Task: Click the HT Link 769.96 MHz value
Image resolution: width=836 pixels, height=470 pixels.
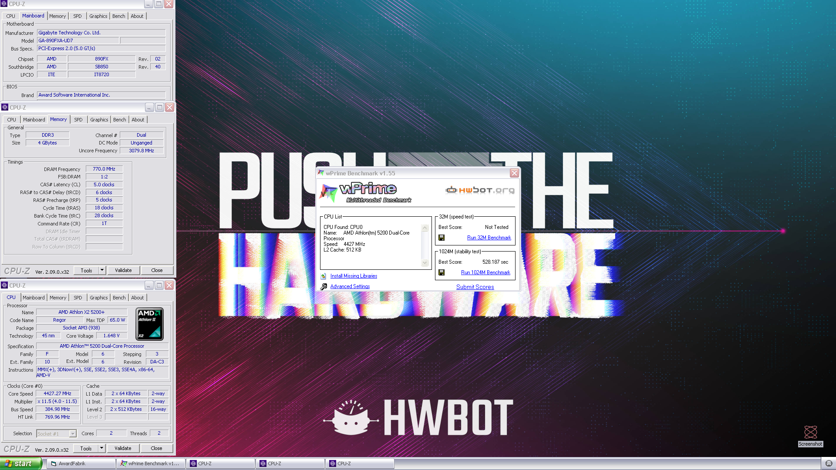Action: click(57, 417)
